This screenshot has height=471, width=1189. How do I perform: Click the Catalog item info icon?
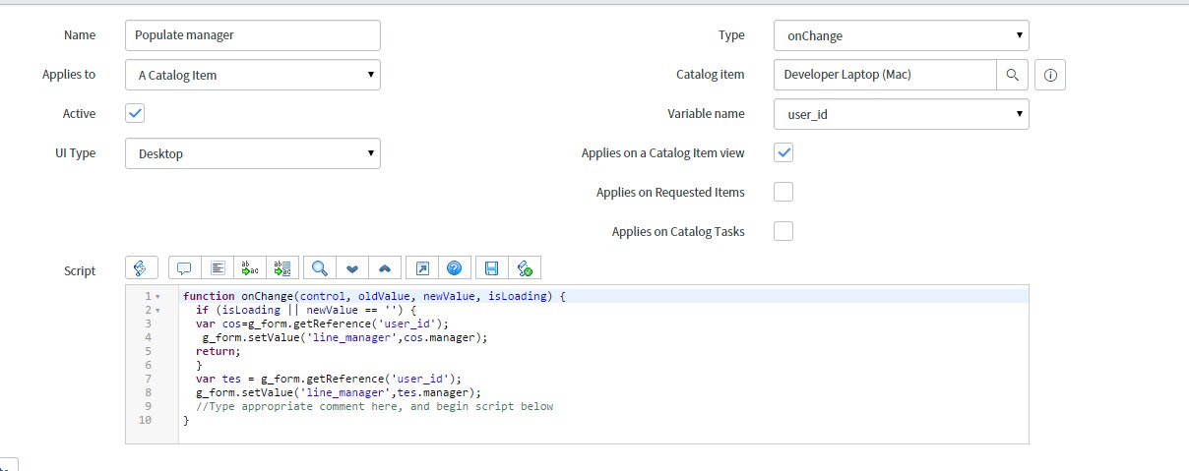pos(1050,75)
